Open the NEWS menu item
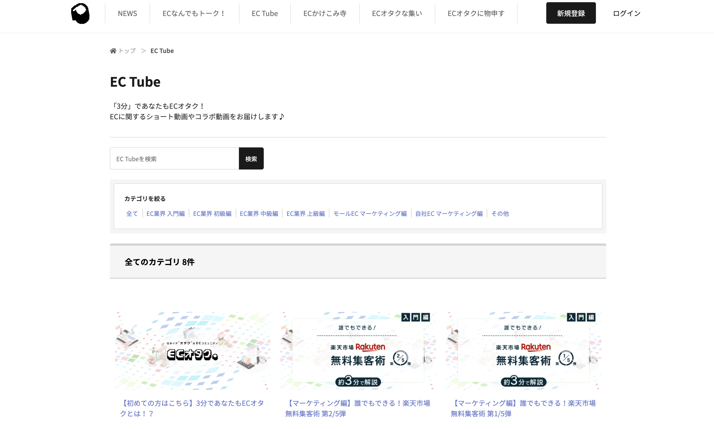 (x=127, y=13)
